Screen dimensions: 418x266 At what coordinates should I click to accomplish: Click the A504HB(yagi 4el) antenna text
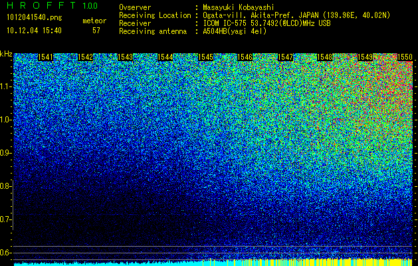click(235, 31)
